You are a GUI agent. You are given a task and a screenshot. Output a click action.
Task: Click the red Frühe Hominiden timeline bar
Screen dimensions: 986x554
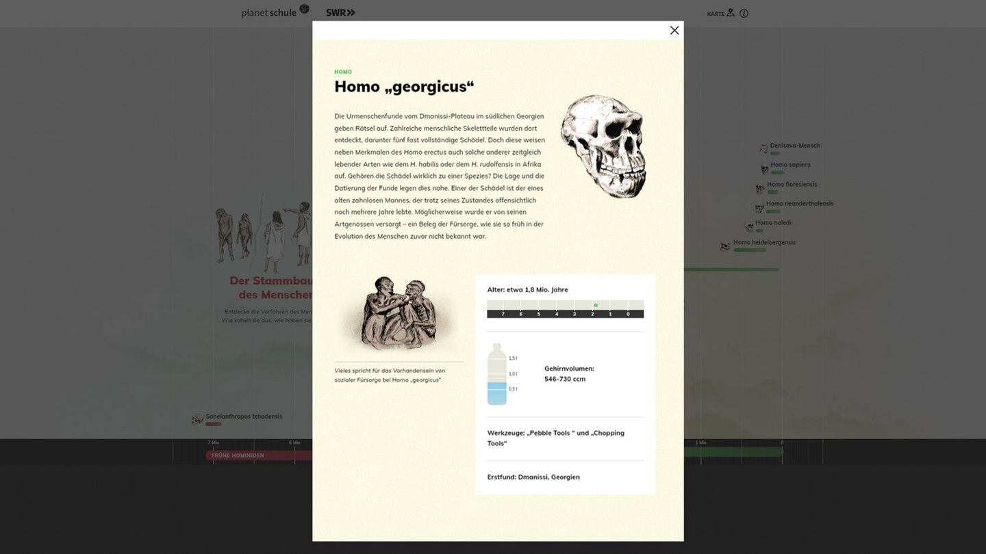[259, 455]
